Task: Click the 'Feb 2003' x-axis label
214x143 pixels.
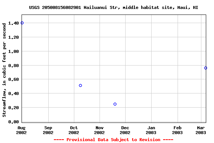Action: (x=178, y=130)
